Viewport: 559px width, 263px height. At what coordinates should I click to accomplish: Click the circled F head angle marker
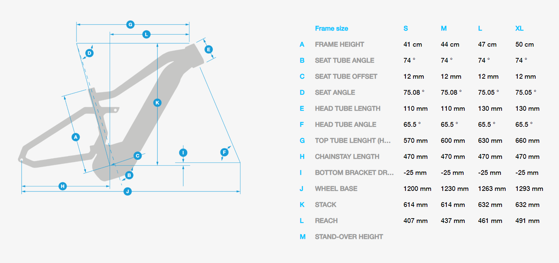(x=224, y=152)
